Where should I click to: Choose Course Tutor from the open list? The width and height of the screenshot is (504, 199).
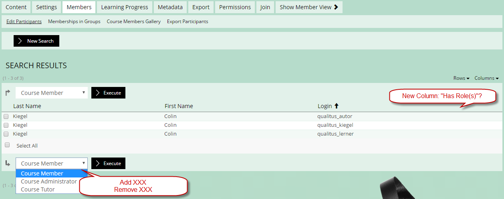pyautogui.click(x=38, y=189)
